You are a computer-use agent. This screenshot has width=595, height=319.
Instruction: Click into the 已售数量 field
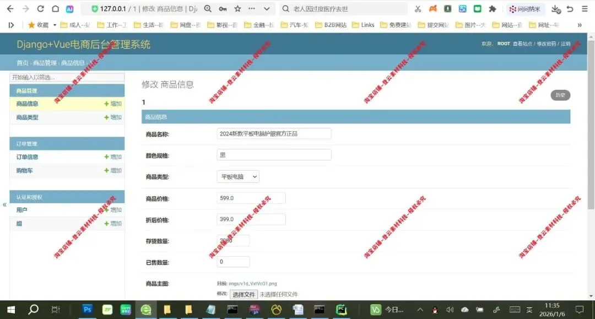point(233,262)
